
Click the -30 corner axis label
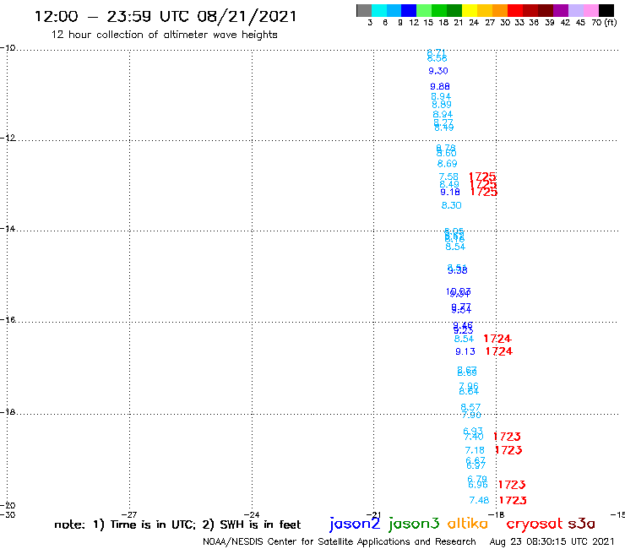coord(8,514)
